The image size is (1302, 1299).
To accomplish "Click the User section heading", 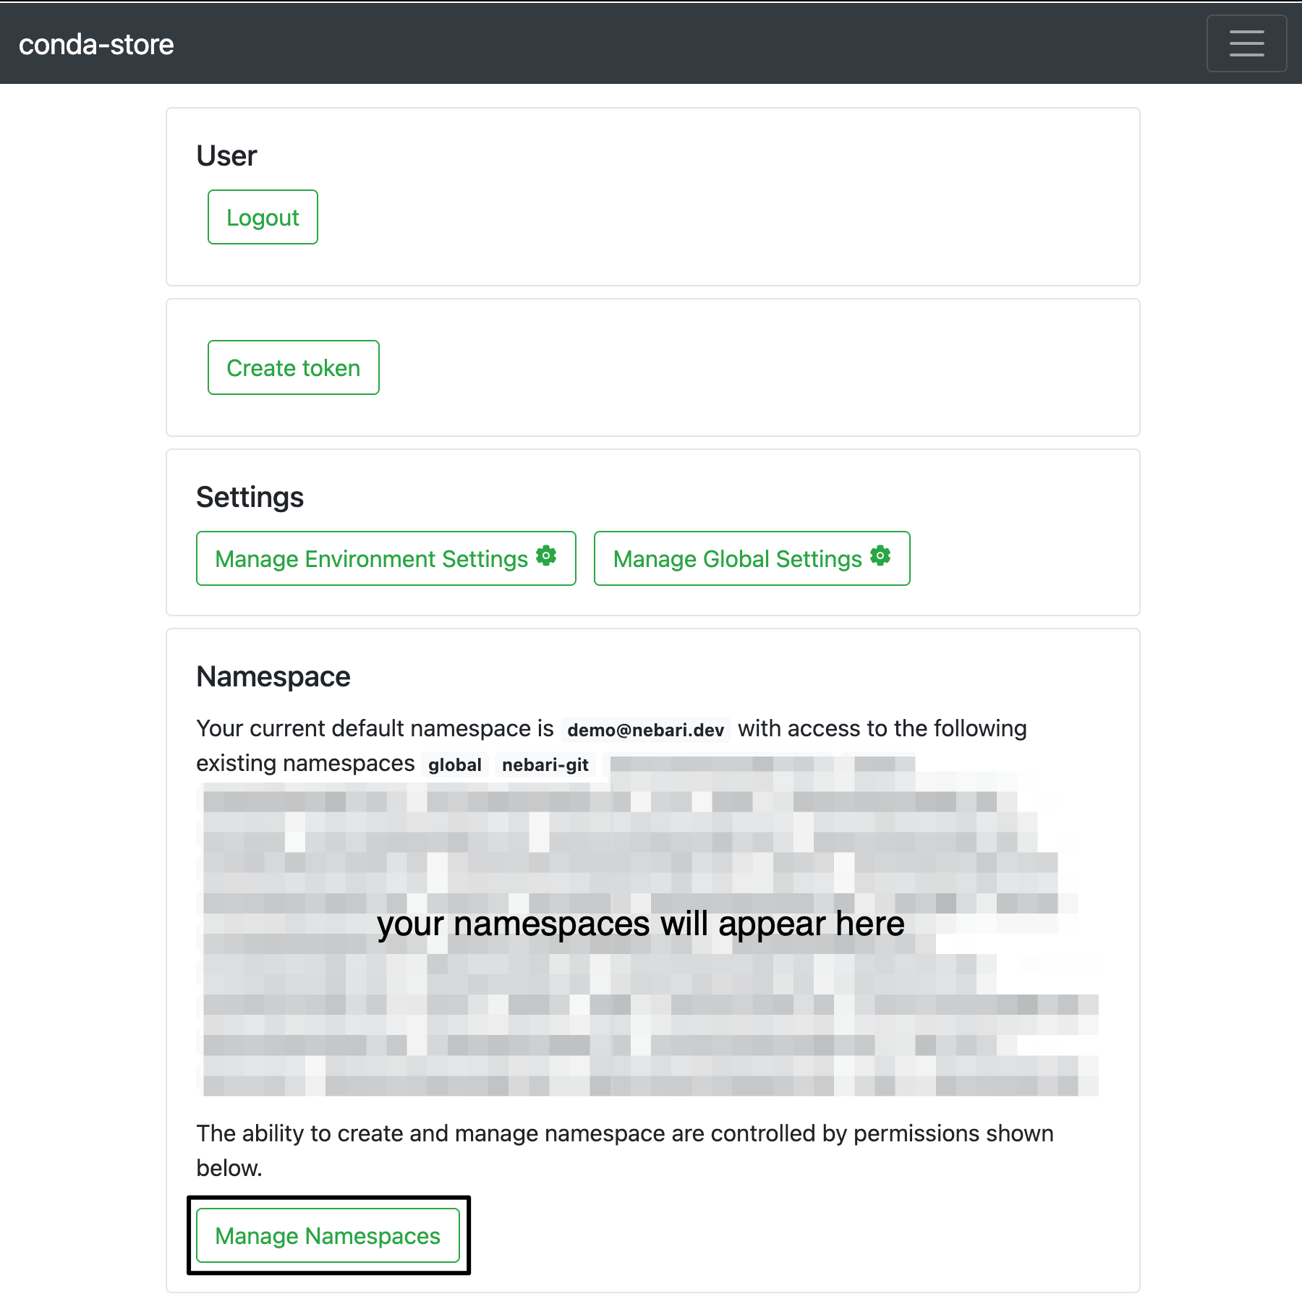I will (x=226, y=156).
